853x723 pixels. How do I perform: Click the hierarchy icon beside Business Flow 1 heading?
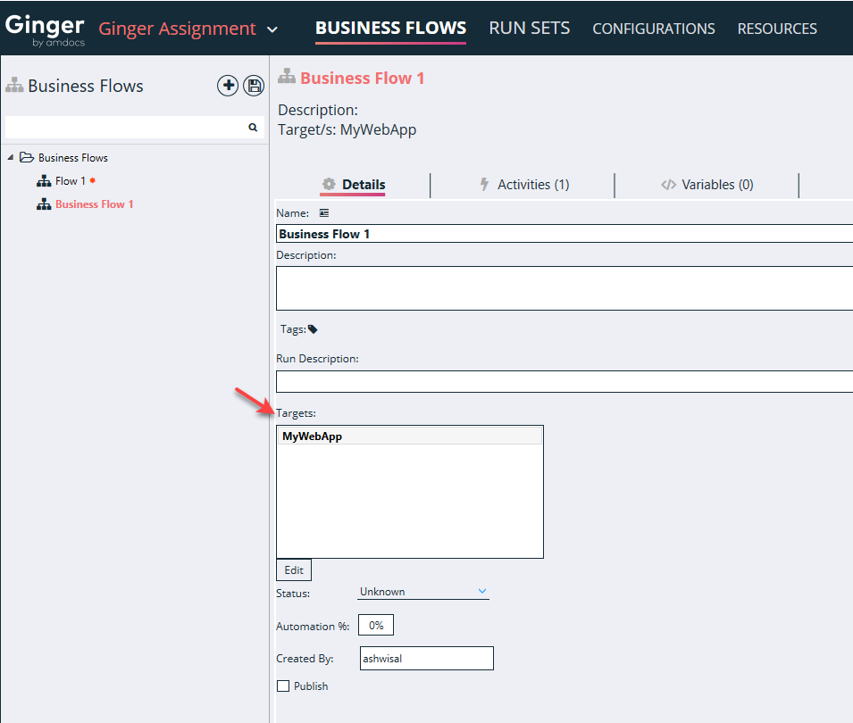[287, 78]
